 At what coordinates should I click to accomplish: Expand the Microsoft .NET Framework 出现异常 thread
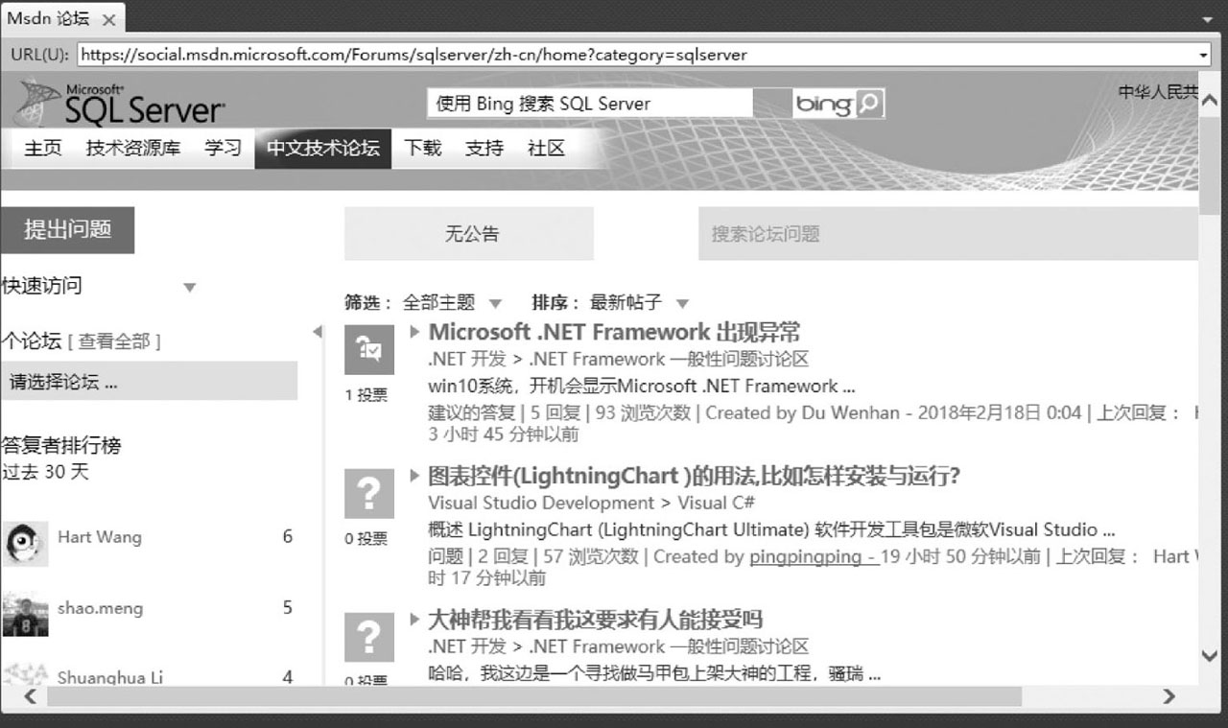pos(414,332)
